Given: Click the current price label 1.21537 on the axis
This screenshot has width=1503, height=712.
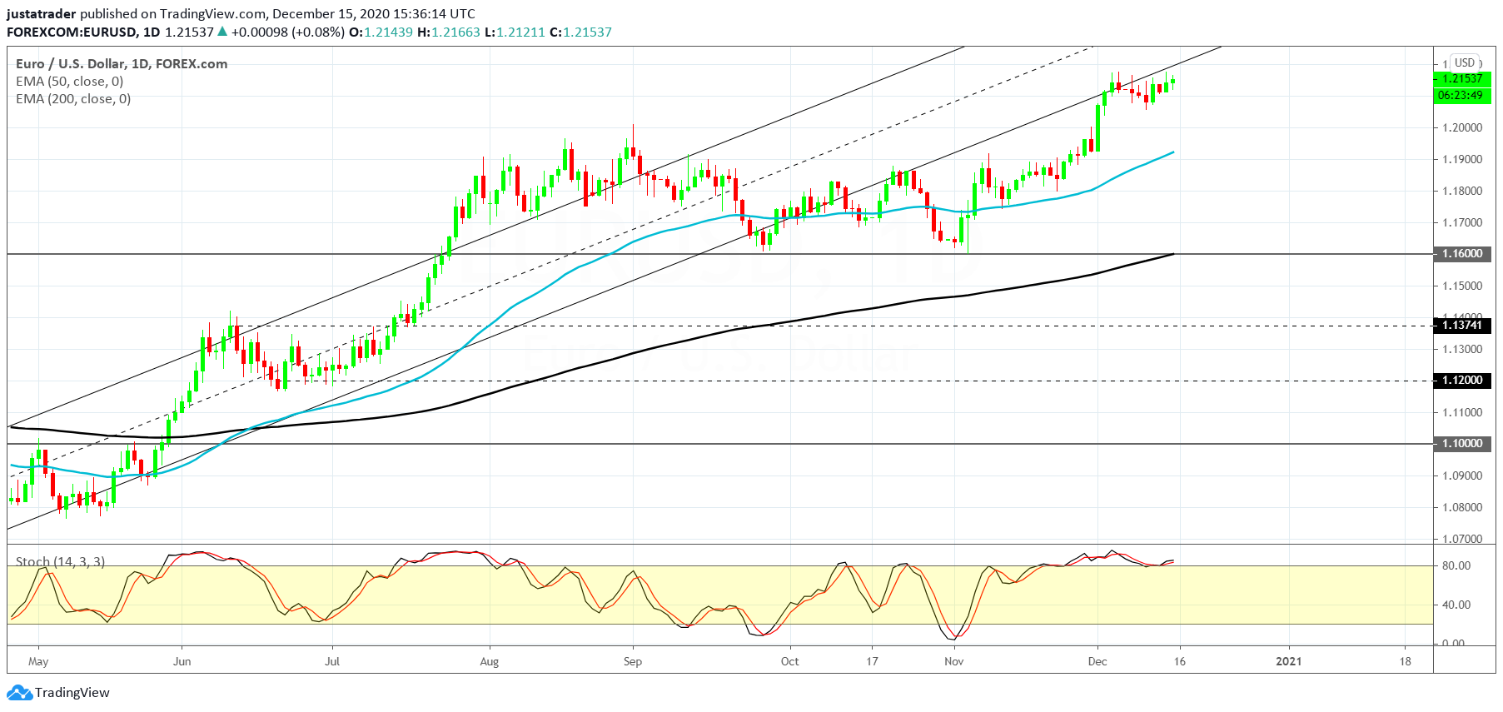Looking at the screenshot, I should (x=1462, y=78).
